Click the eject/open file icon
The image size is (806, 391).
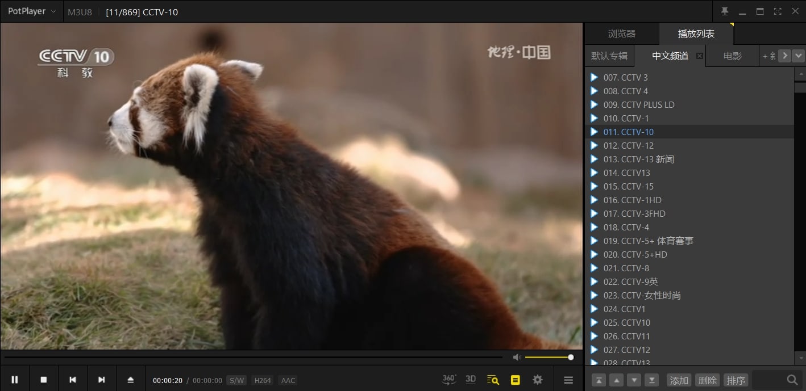130,380
